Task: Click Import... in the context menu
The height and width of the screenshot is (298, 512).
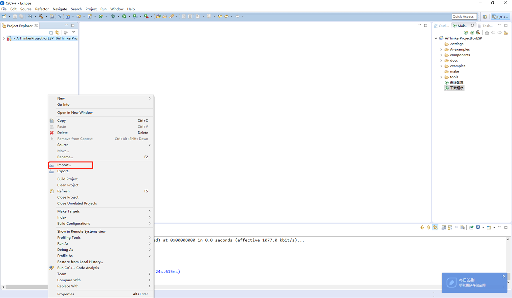Action: click(x=101, y=165)
